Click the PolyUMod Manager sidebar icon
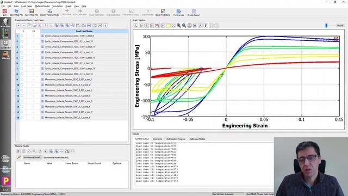 pos(5,169)
